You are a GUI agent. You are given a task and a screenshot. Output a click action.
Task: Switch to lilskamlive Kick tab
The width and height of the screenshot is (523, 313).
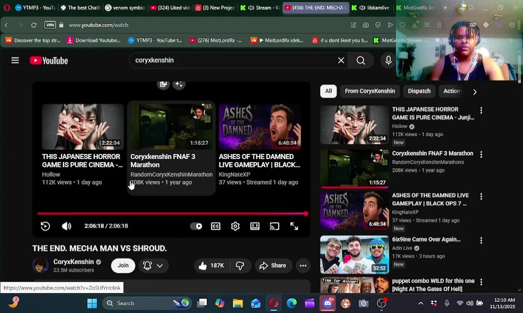pos(371,8)
